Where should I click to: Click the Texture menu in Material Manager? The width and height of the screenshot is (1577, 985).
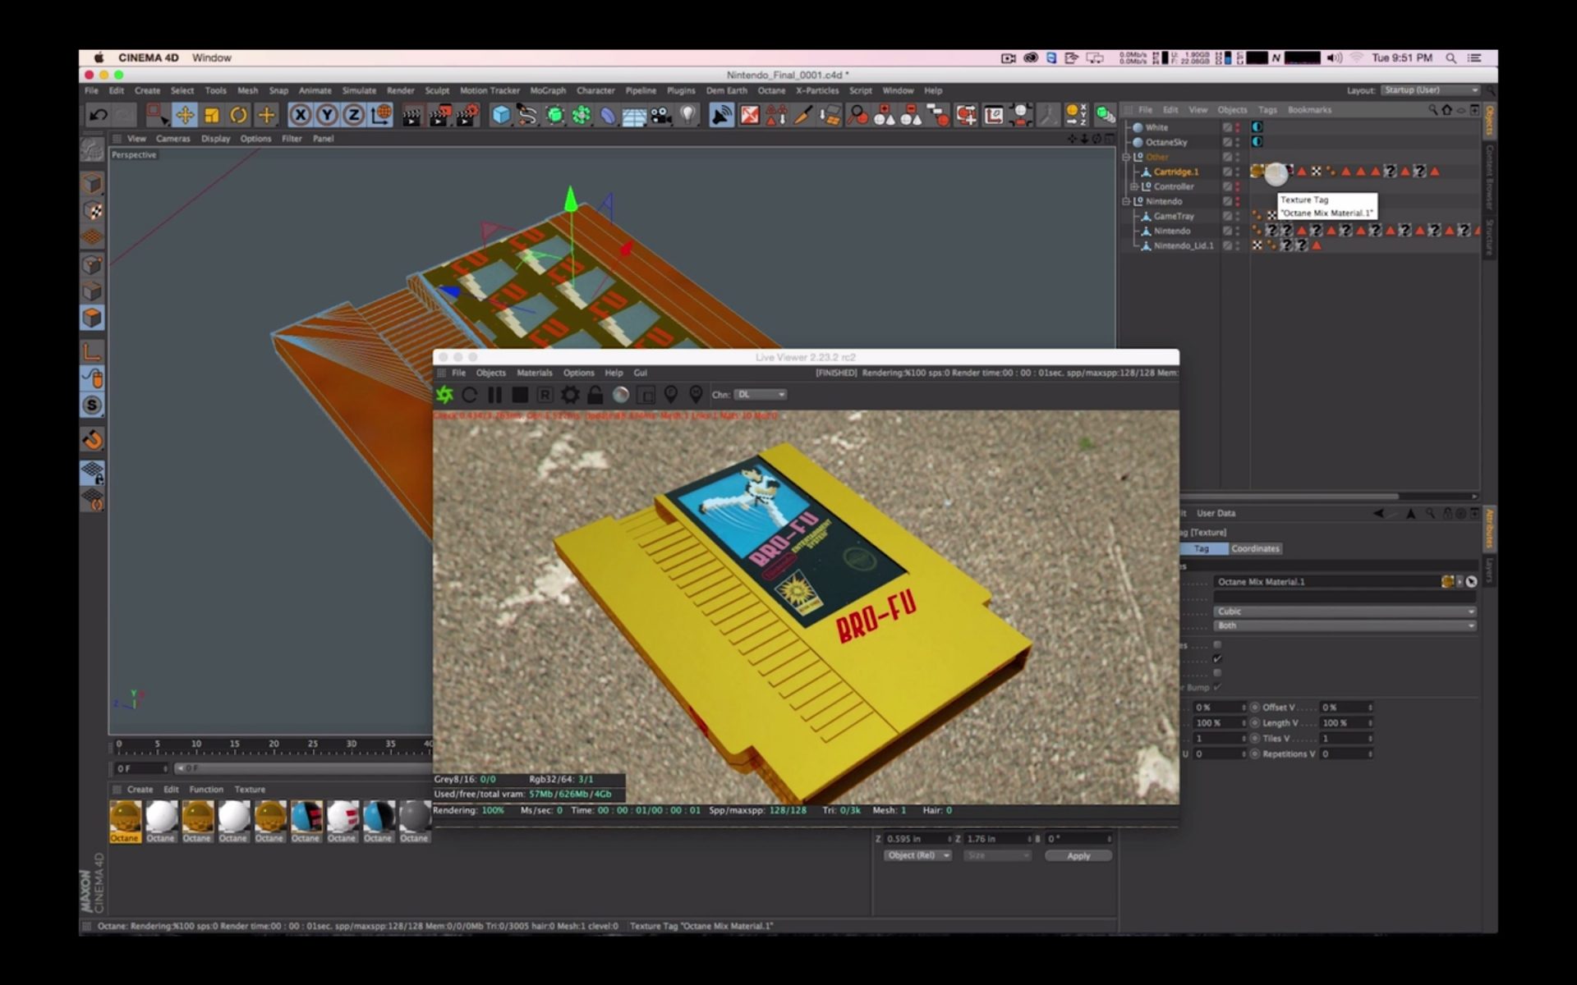pyautogui.click(x=250, y=790)
